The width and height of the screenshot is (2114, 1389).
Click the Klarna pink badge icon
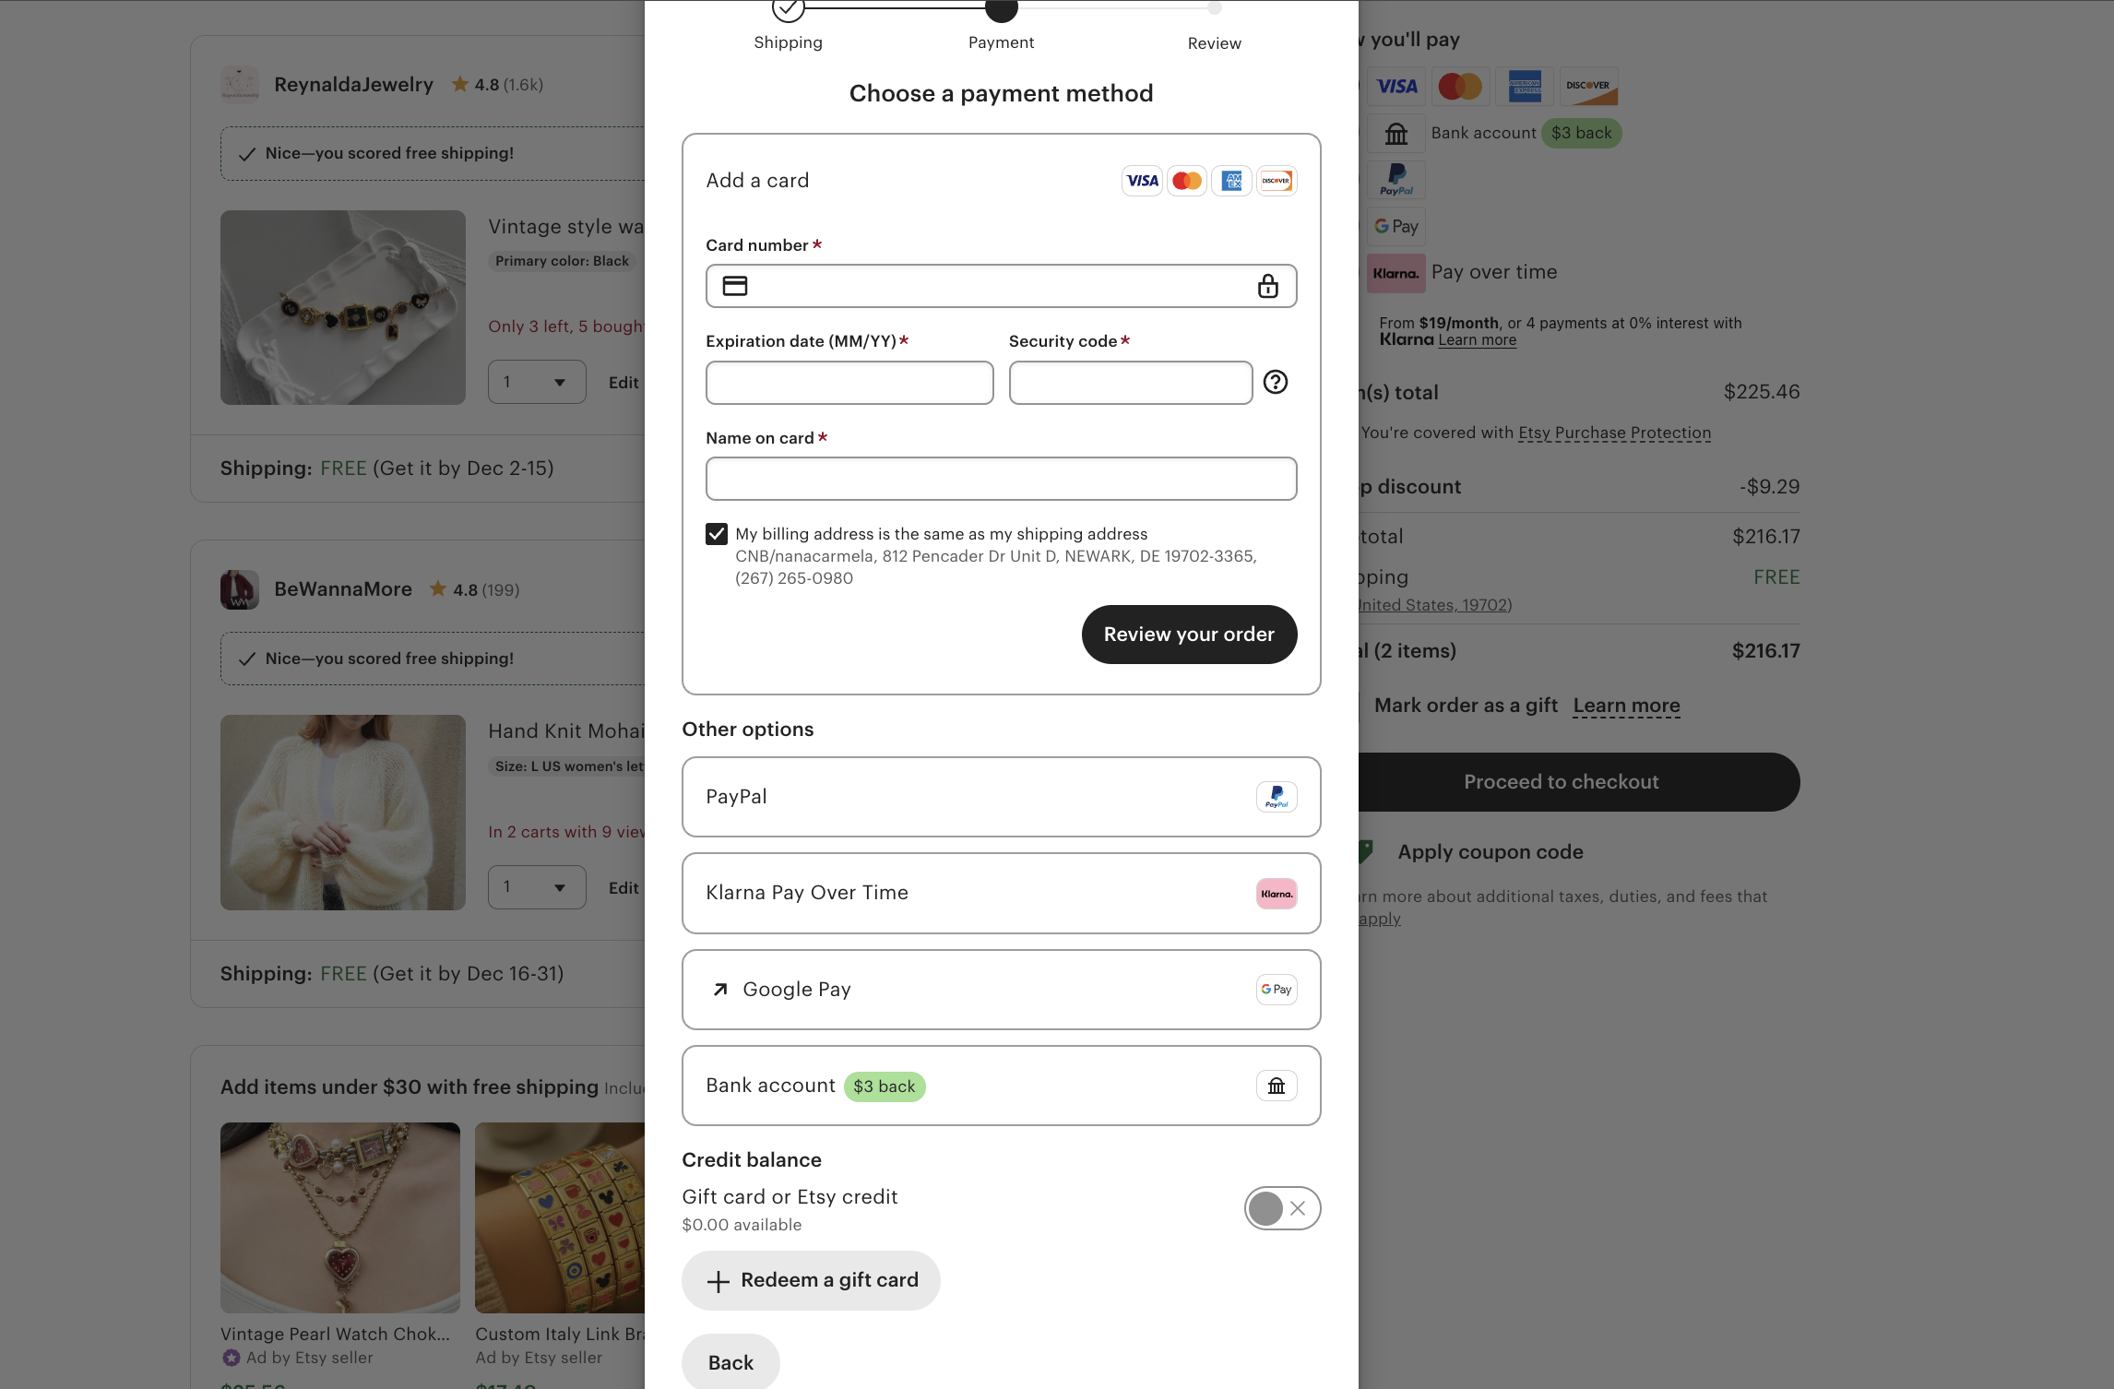click(x=1277, y=894)
